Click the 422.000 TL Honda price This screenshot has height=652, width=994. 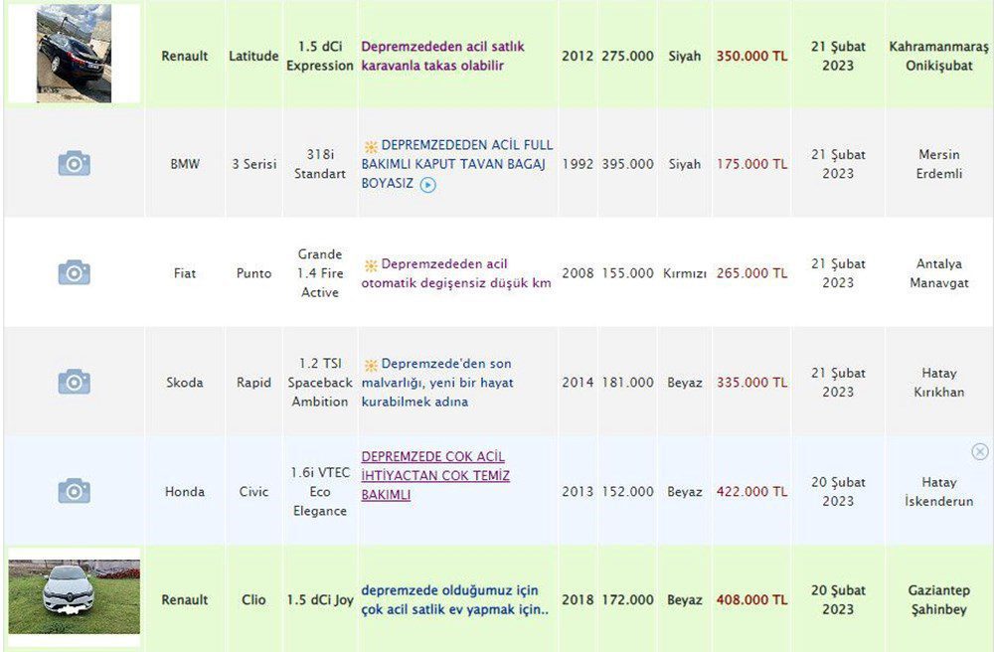(x=751, y=491)
